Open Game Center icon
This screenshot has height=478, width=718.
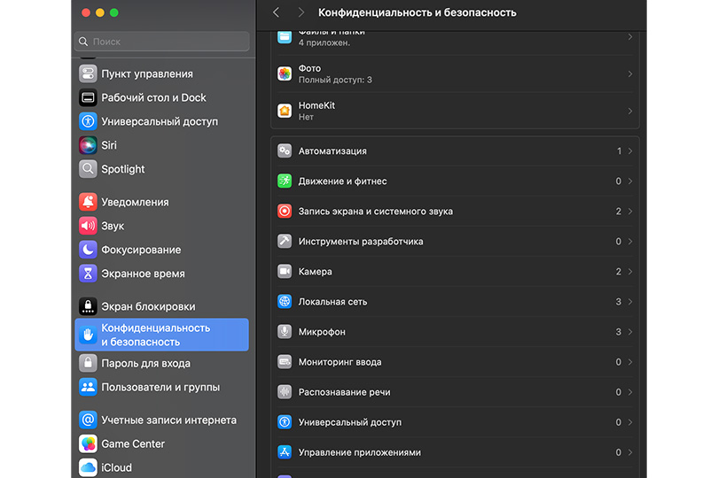click(x=88, y=443)
